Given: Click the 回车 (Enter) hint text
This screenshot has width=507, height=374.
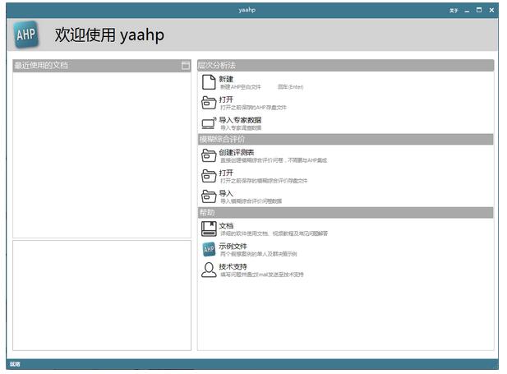Looking at the screenshot, I should (x=290, y=86).
